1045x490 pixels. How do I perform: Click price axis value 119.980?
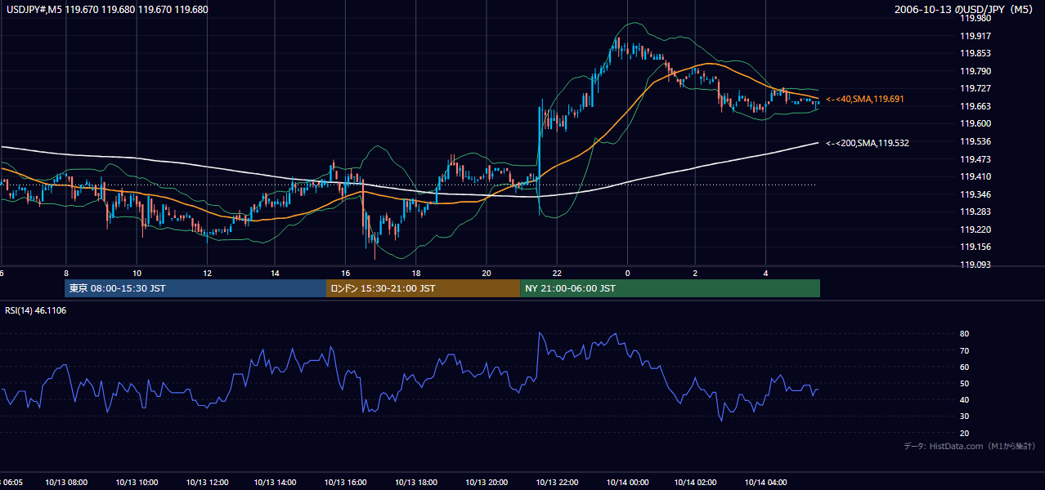pyautogui.click(x=975, y=18)
